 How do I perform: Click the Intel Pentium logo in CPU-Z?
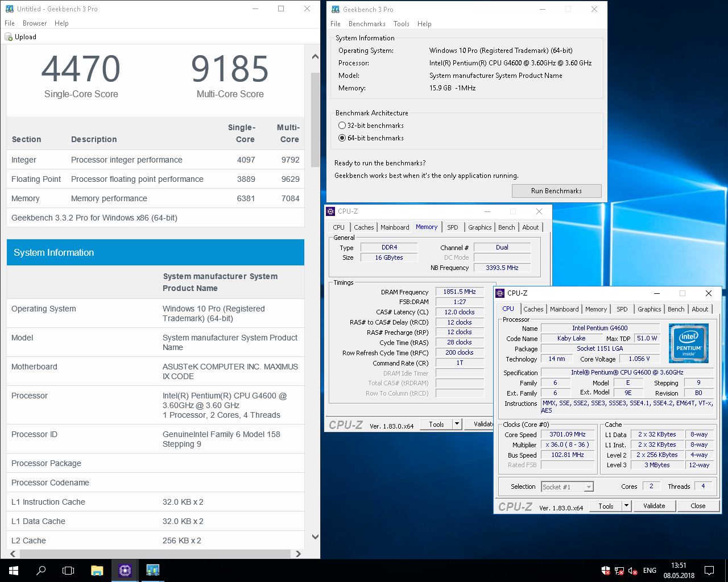[689, 343]
